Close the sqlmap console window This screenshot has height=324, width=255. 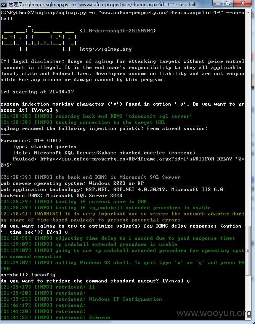(242, 3)
